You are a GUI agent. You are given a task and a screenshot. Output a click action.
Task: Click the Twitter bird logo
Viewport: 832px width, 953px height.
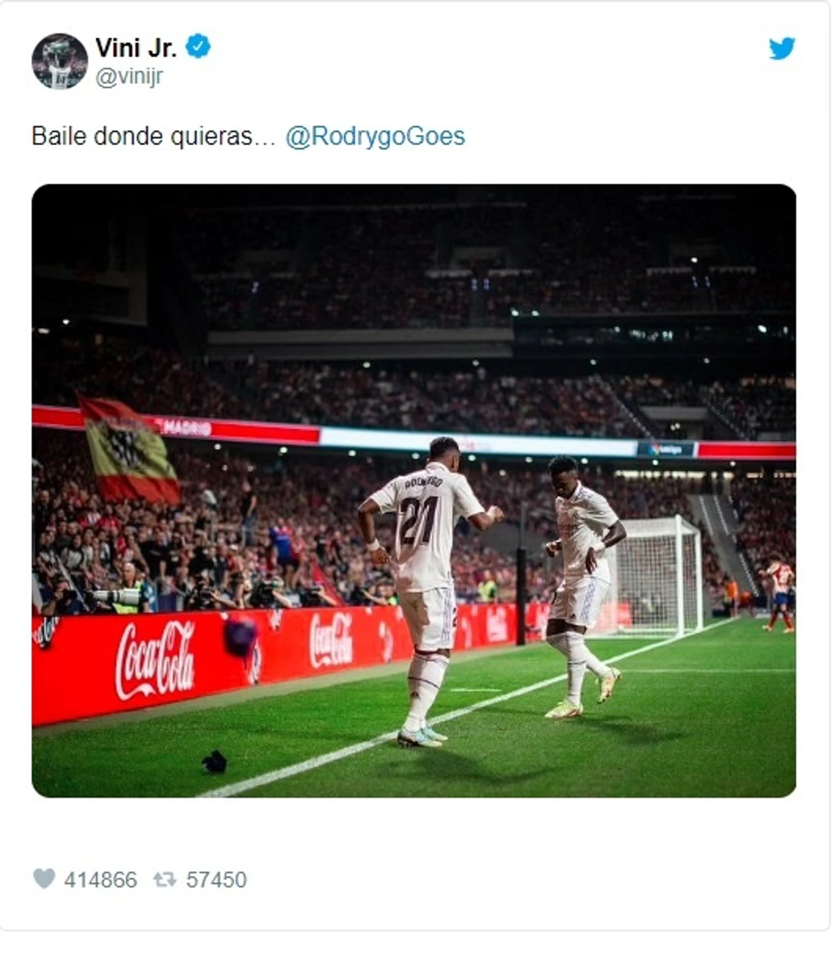782,48
